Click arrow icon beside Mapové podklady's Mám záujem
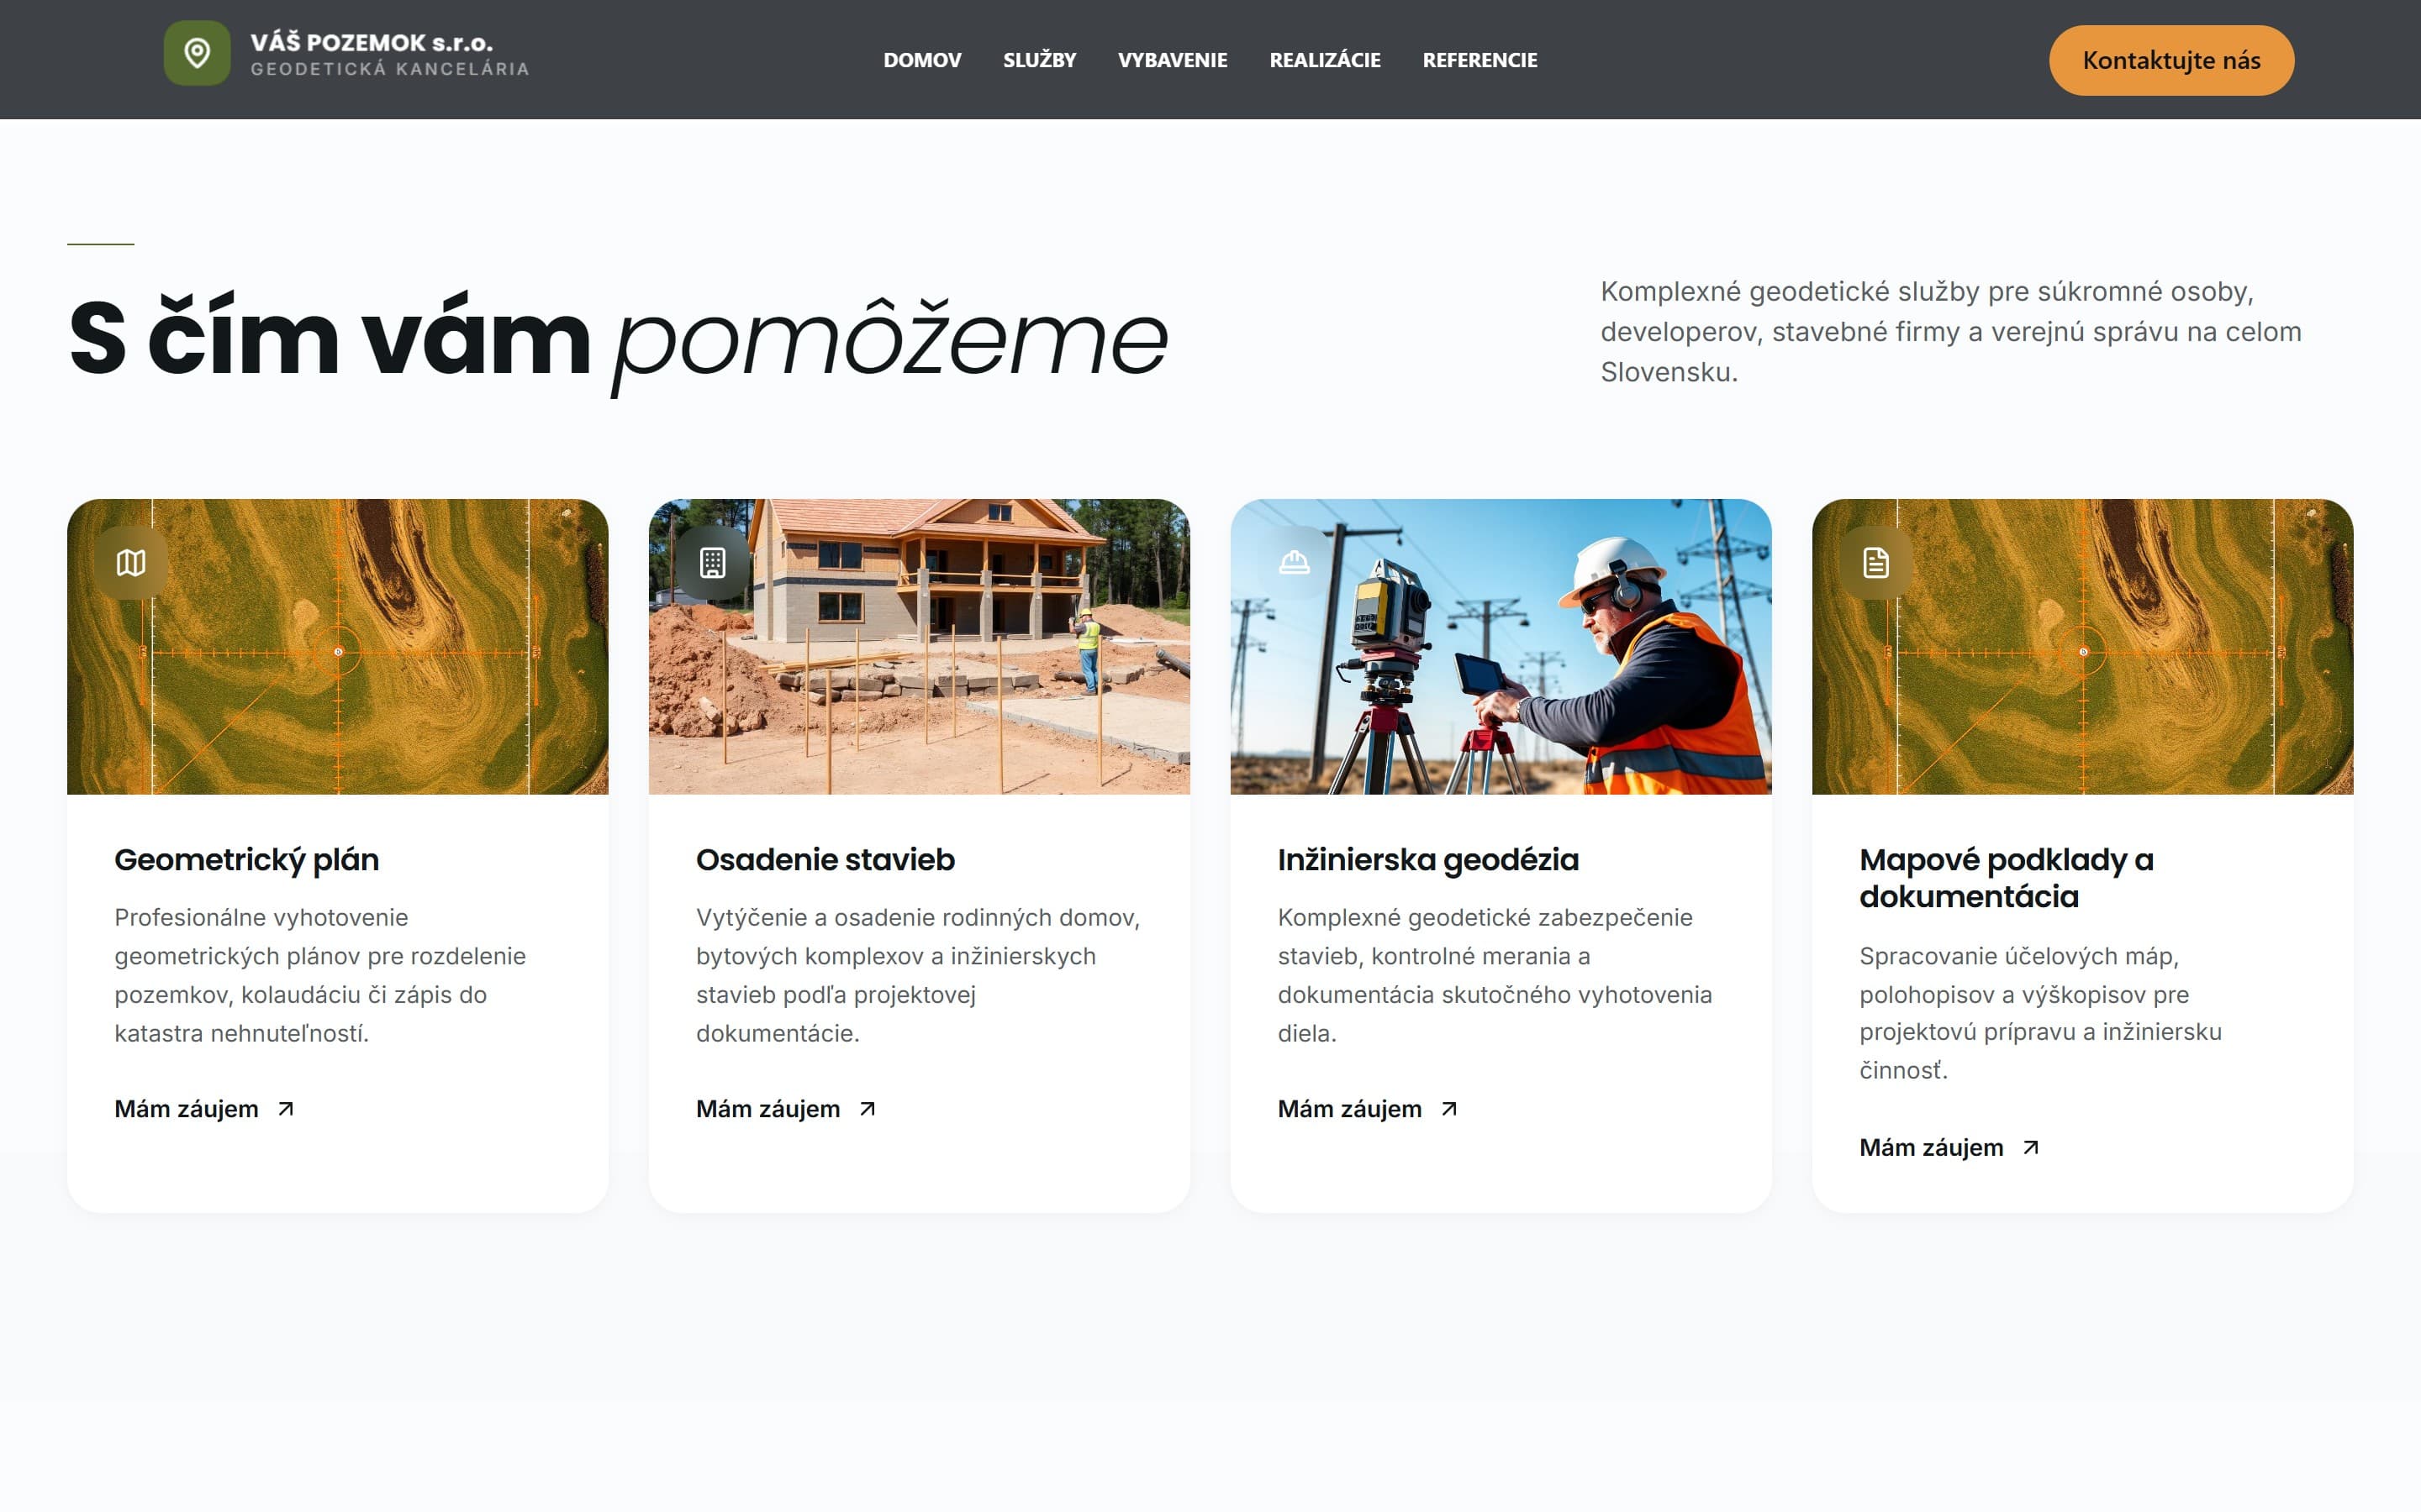Viewport: 2421px width, 1512px height. (2031, 1147)
